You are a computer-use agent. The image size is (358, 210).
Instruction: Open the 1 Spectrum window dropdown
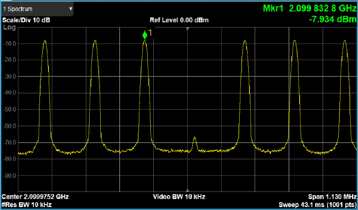pyautogui.click(x=36, y=9)
